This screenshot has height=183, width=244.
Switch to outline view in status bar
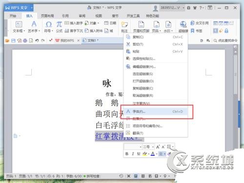click(143, 176)
